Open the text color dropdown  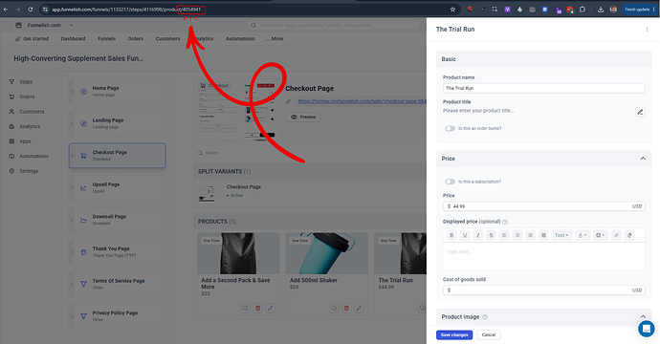[583, 235]
